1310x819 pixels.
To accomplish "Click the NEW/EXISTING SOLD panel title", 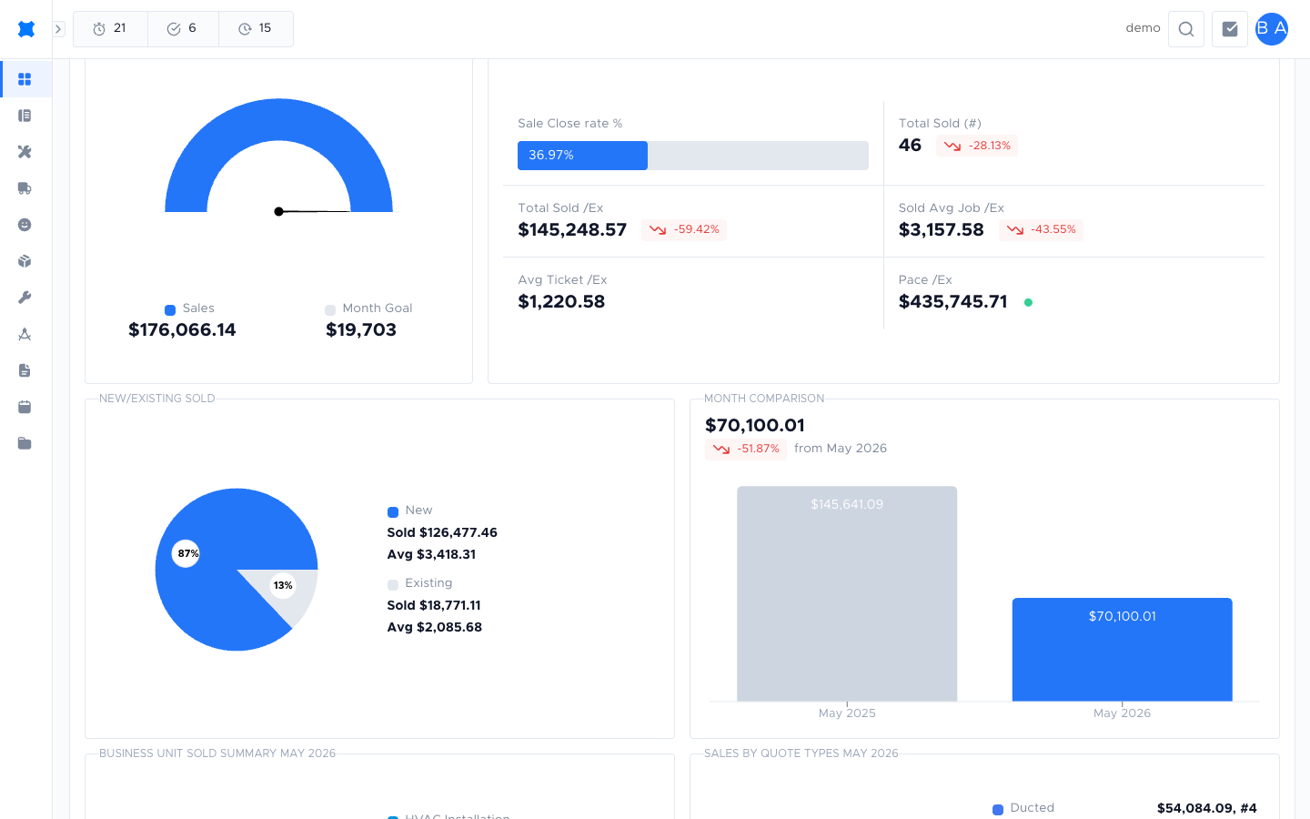I will coord(157,399).
